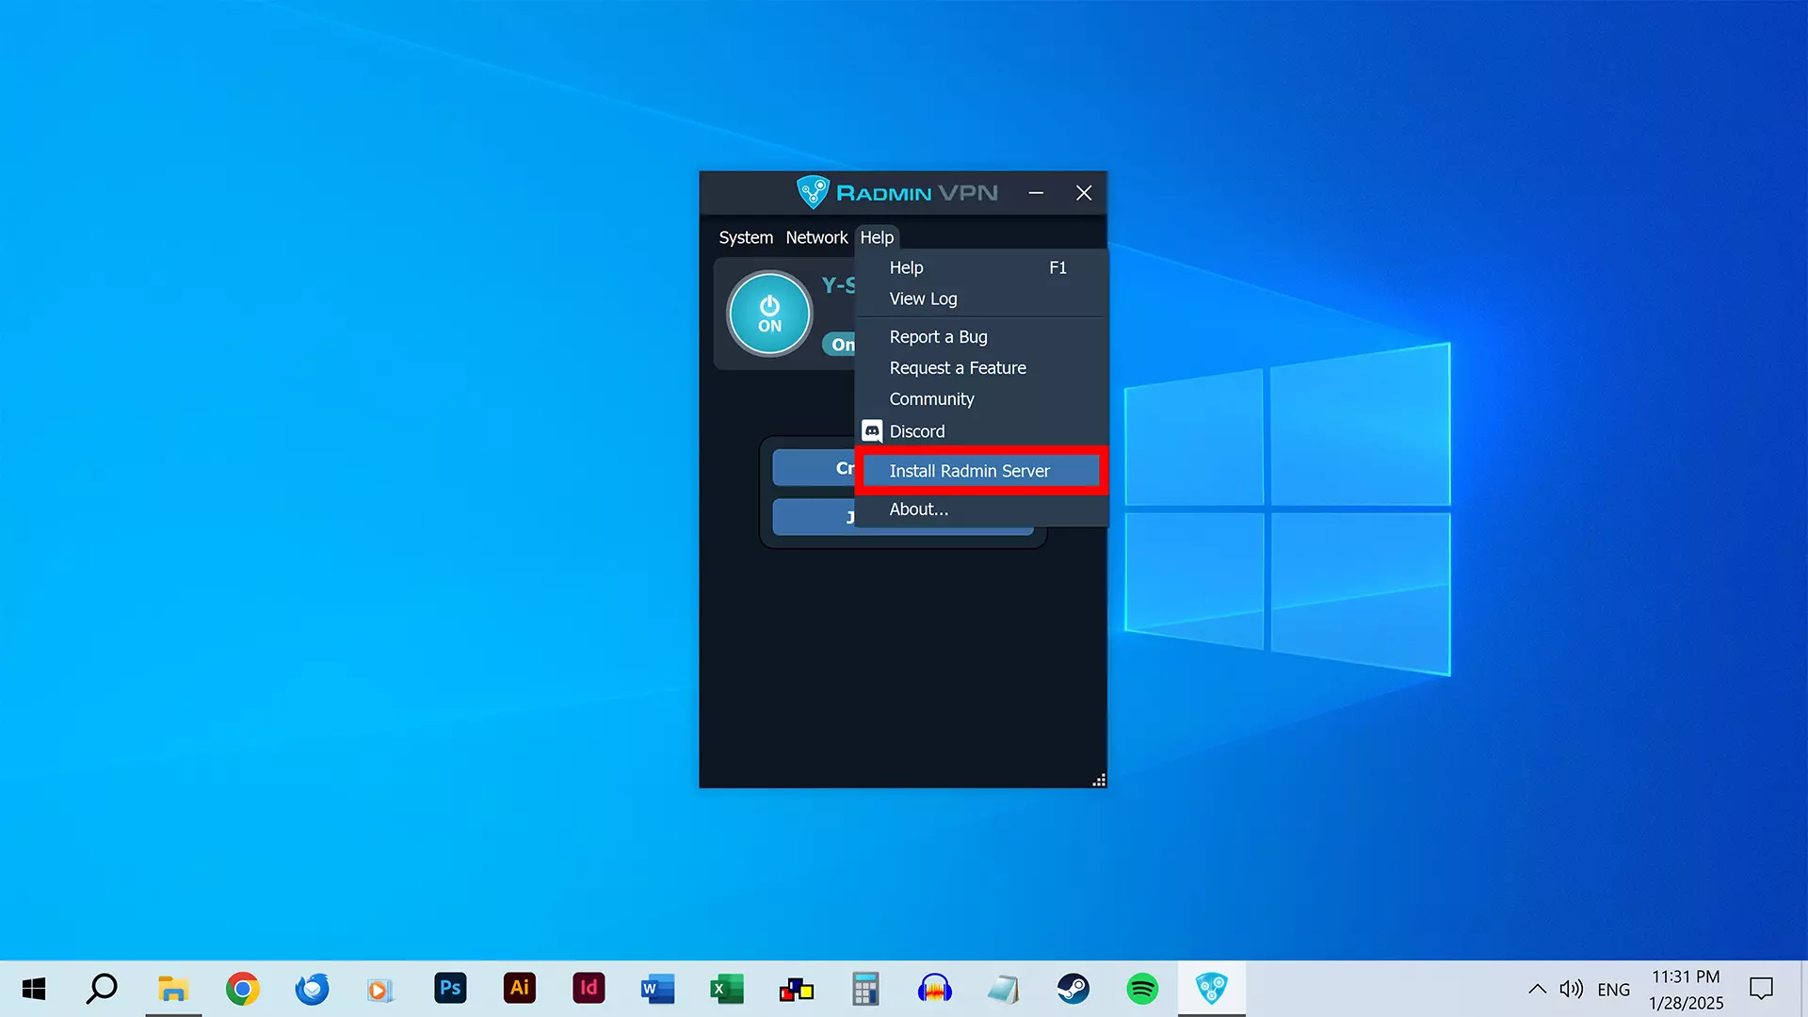Open Steam from the taskbar

pyautogui.click(x=1073, y=988)
